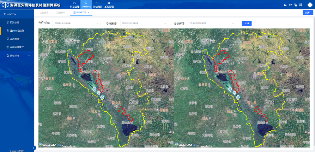
Task: Open the 参照影像 dropdown
Action: (x=144, y=23)
